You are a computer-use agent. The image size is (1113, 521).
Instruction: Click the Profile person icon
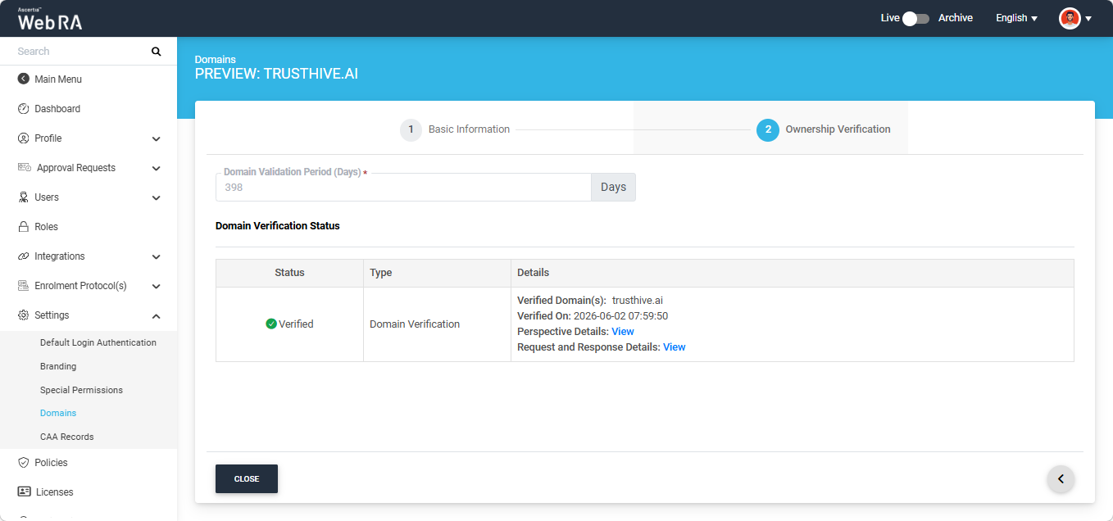pos(23,138)
